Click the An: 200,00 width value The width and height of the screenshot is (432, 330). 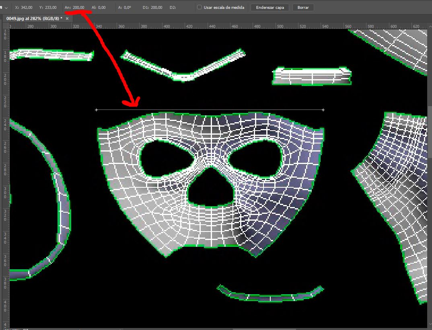tap(75, 7)
